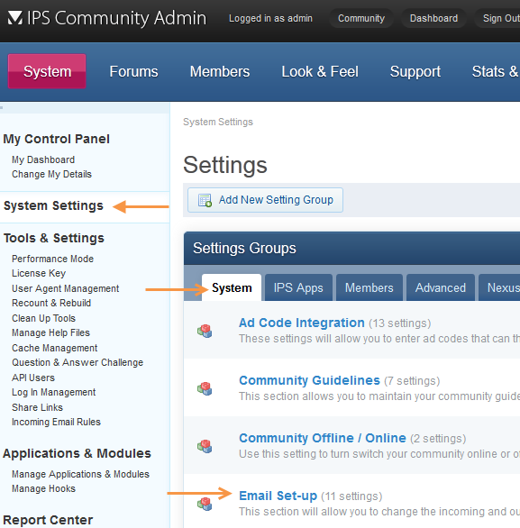The width and height of the screenshot is (520, 528).
Task: Click the Add New Setting Group icon
Action: (x=205, y=200)
